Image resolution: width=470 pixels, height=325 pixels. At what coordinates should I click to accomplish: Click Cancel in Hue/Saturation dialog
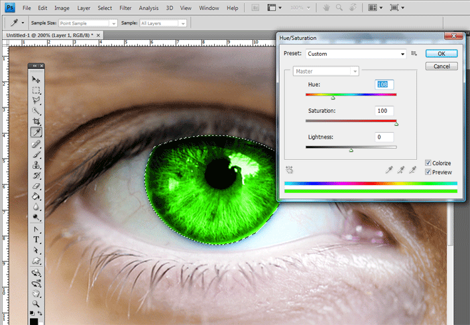tap(441, 66)
